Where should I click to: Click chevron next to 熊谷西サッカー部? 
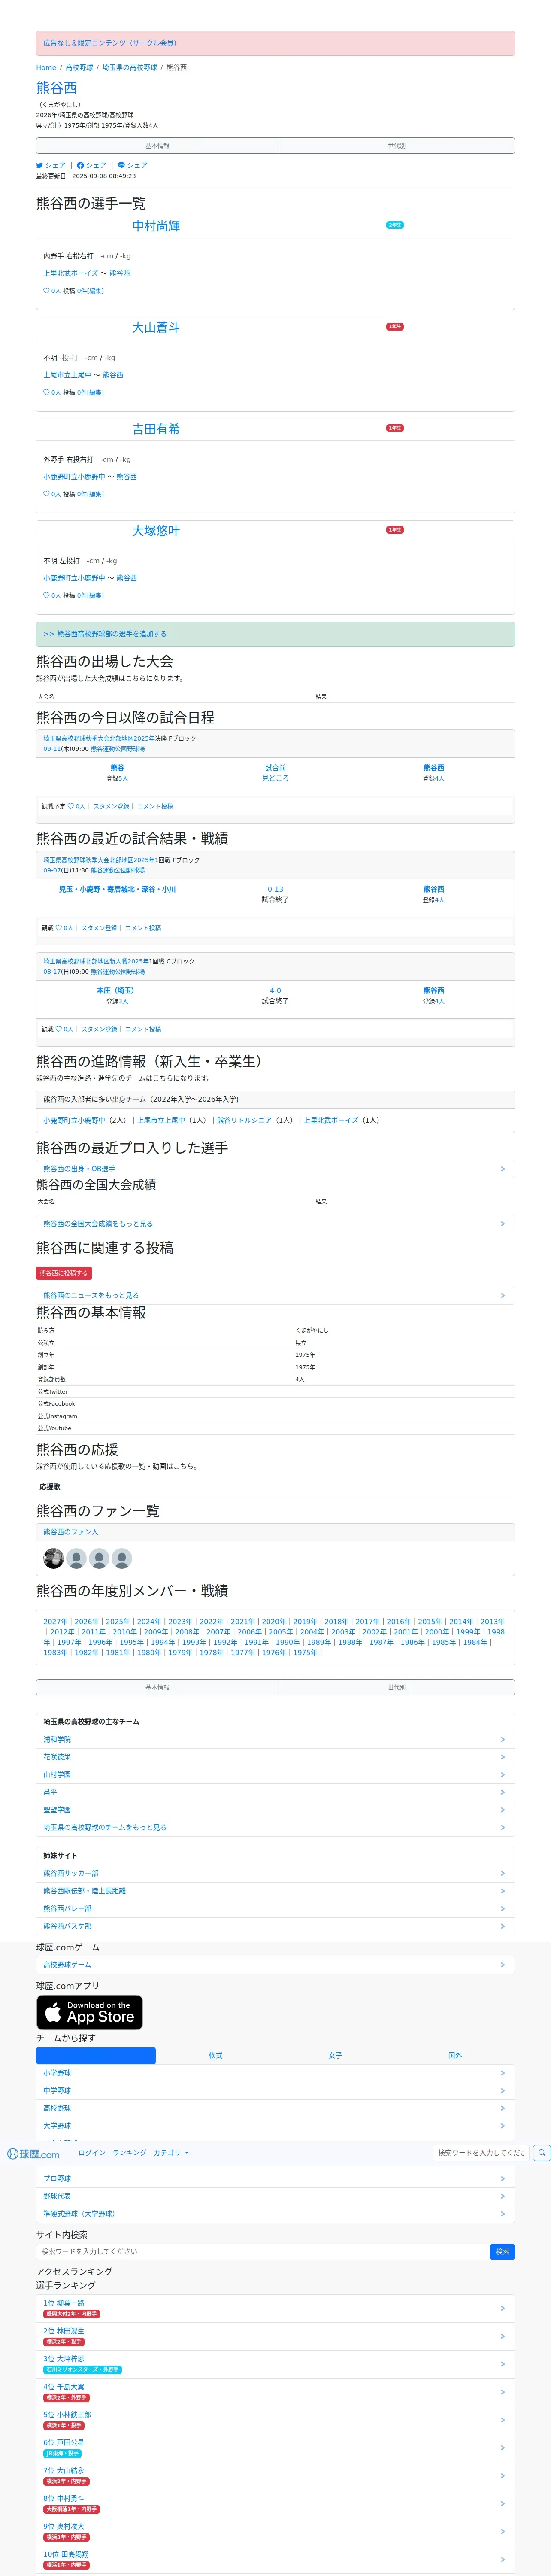(502, 1874)
